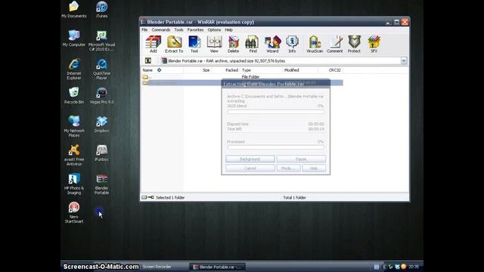Click the file extraction progress bar
The height and width of the screenshot is (272, 484).
coord(275,112)
